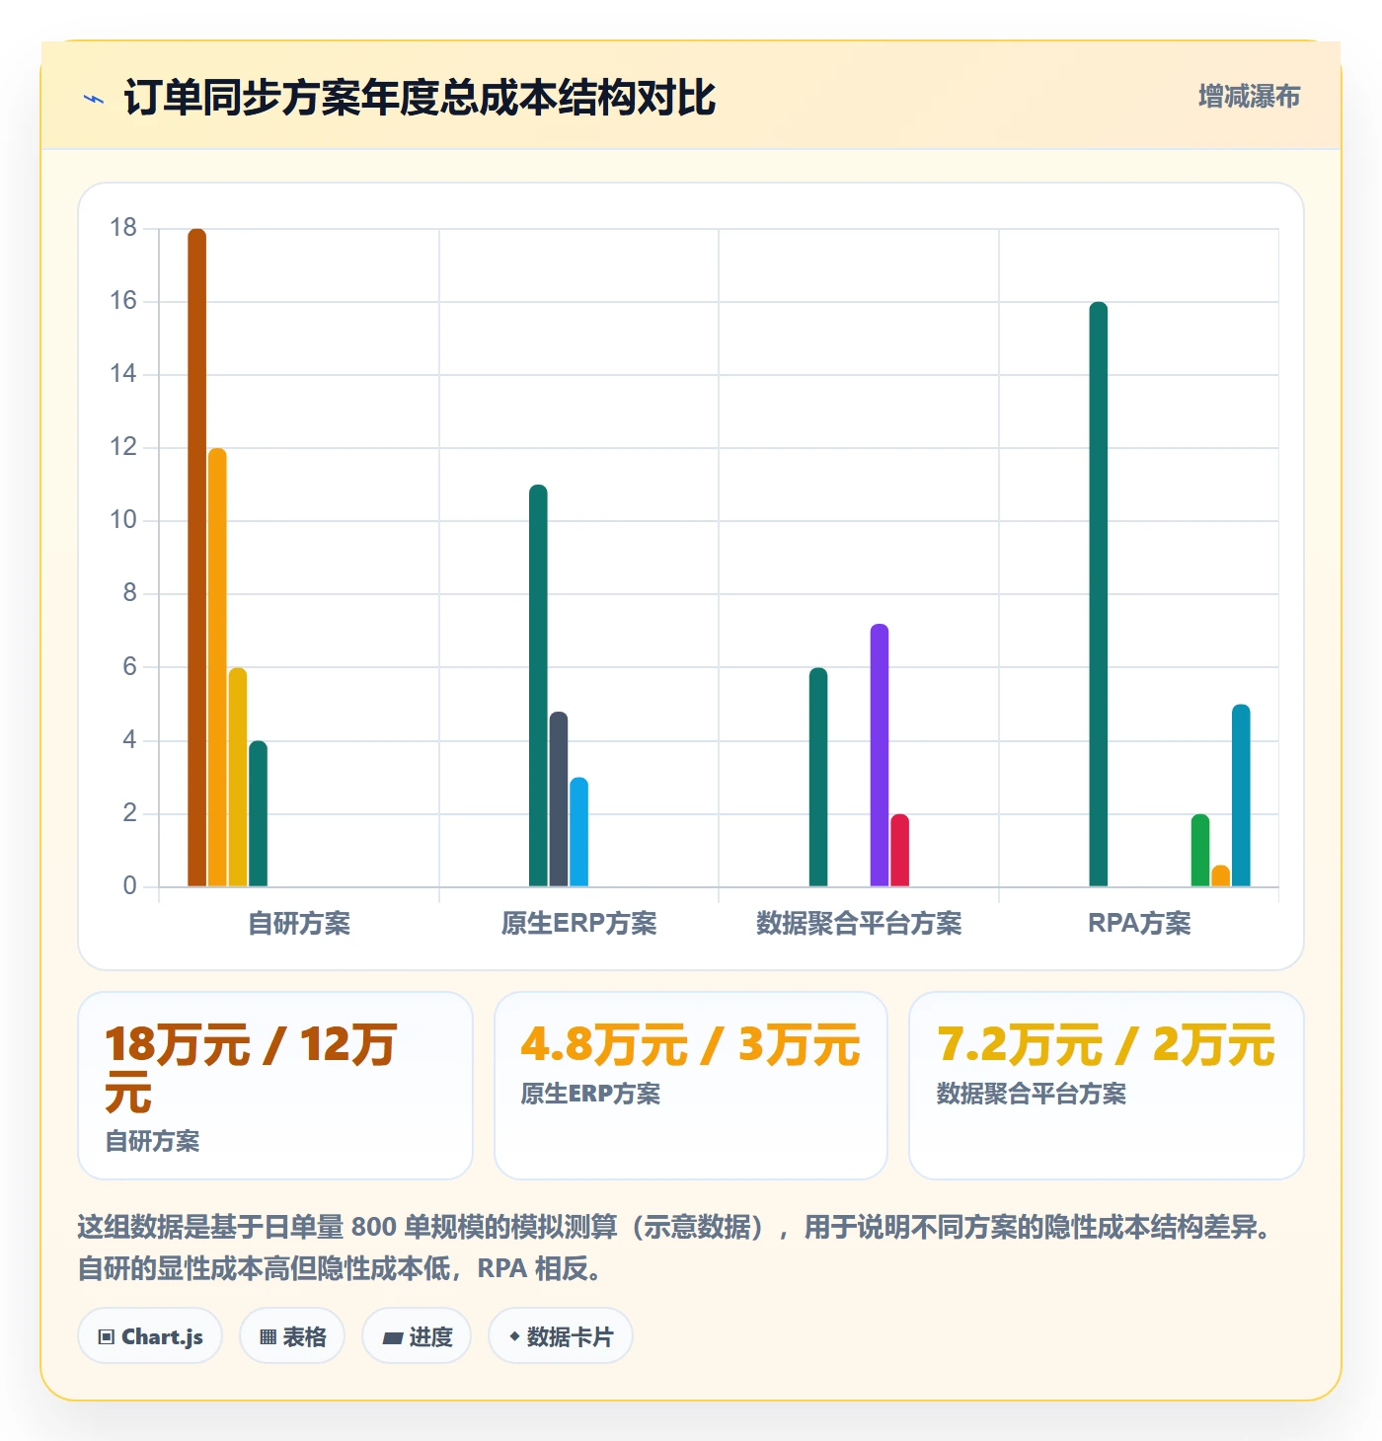Click the orange 12 bar in 自研方案
Screen dimensions: 1382x1441
[217, 667]
